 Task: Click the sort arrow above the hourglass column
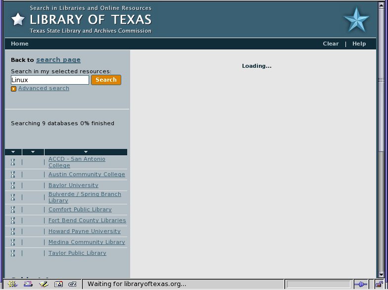13,152
